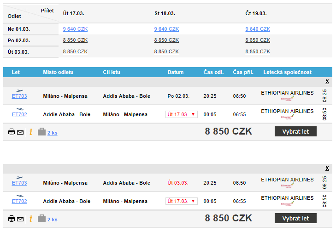
Task: Select 8 850 CZK for Po 02.03., Čt 19.03.
Action: [x=258, y=40]
